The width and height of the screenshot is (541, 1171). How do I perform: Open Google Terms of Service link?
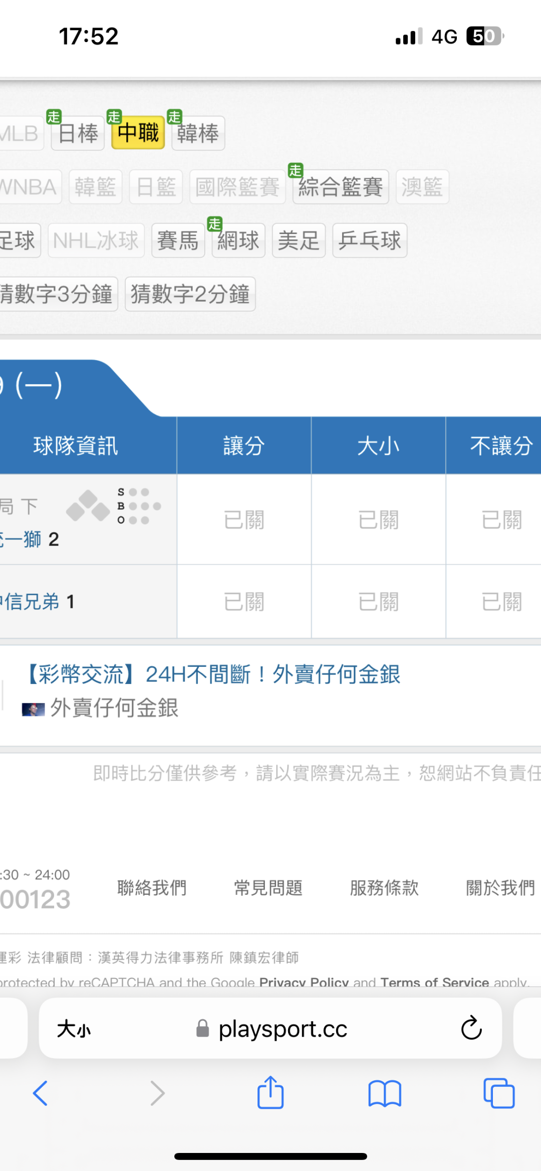tap(435, 982)
